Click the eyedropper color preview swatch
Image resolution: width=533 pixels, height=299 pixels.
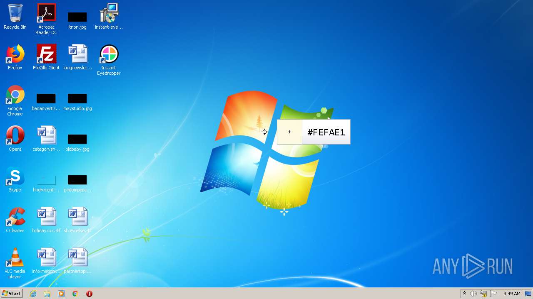tap(289, 132)
